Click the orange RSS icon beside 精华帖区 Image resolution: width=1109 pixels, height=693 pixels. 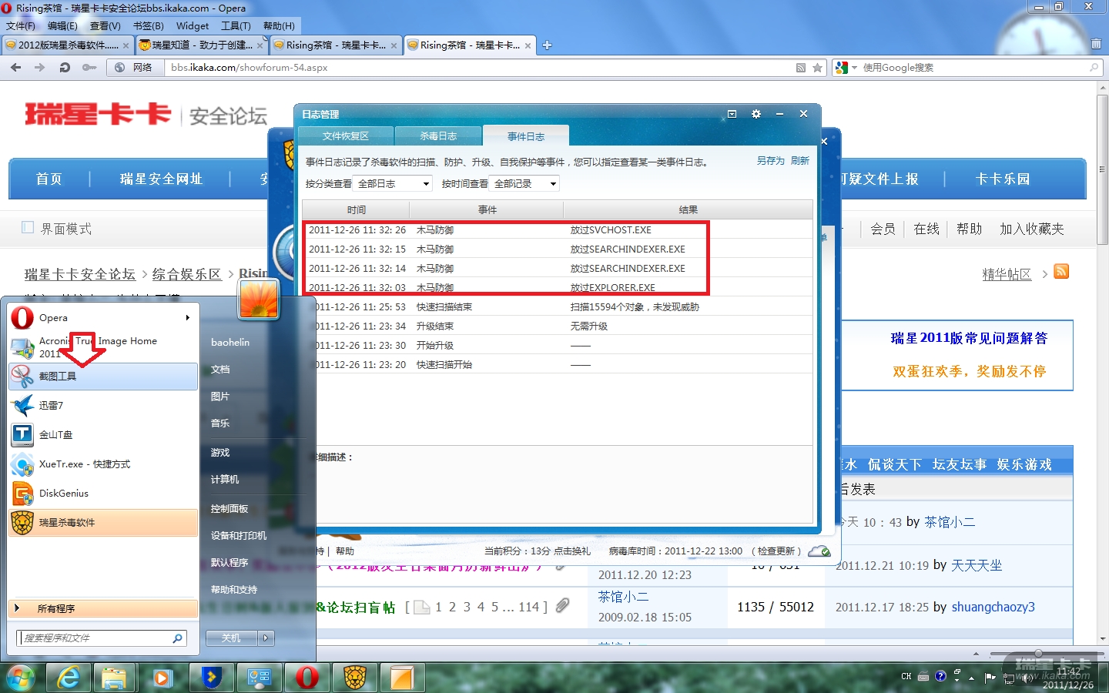[x=1061, y=272]
